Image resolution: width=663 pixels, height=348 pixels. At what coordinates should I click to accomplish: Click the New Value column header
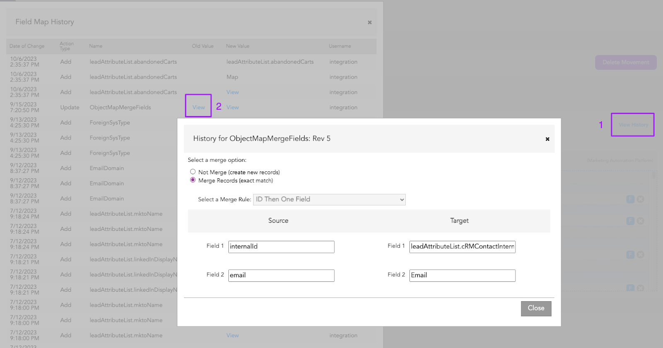[x=237, y=46]
